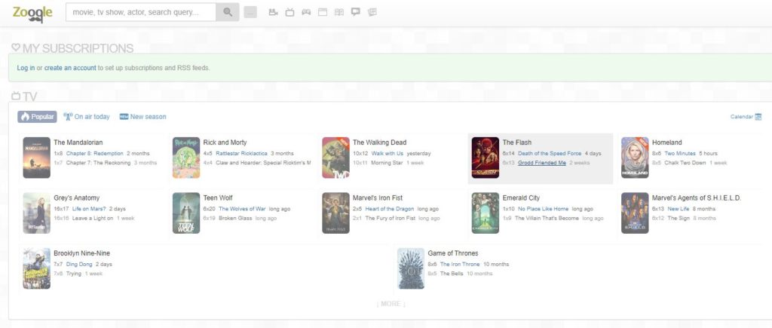The height and width of the screenshot is (328, 772).
Task: Open episode The Iron Throne
Action: tap(460, 265)
